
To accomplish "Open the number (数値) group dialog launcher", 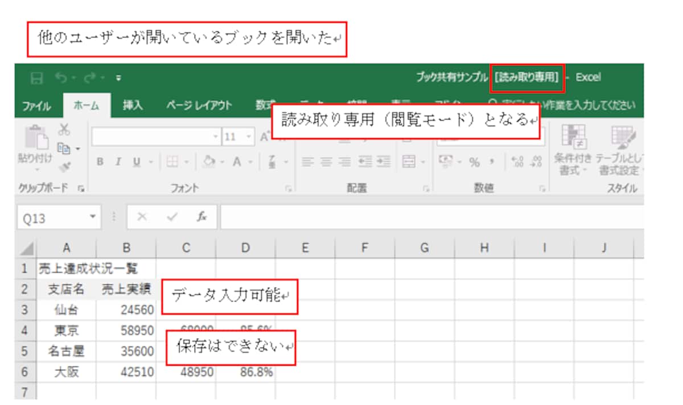I will coord(543,188).
